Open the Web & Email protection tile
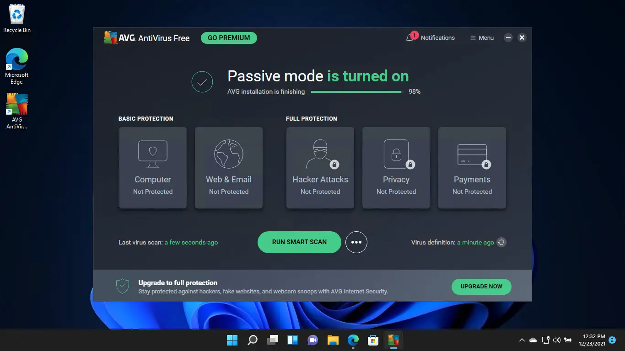The width and height of the screenshot is (625, 351). tap(229, 168)
